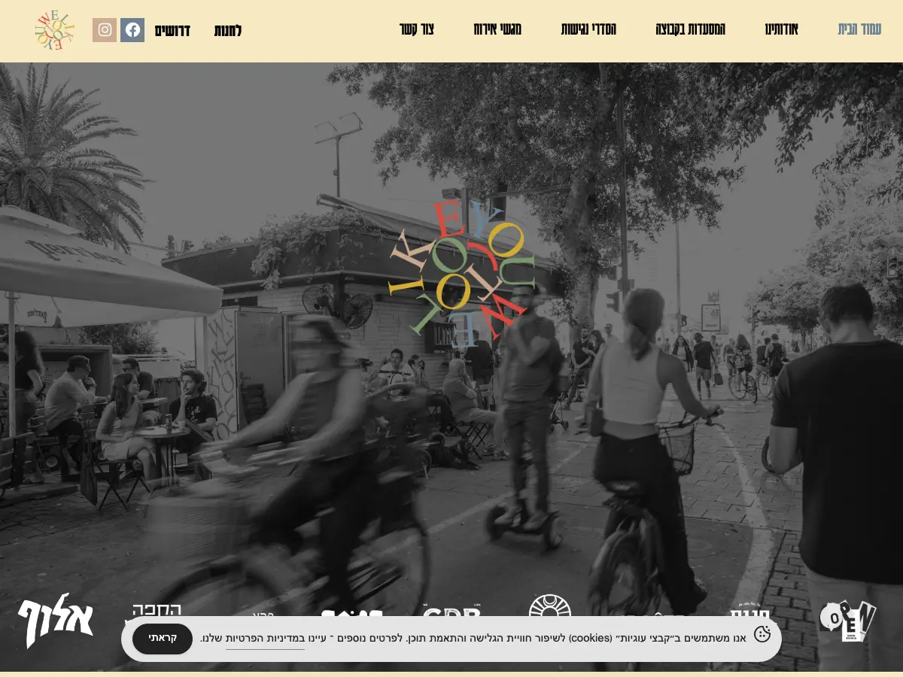Open המסעדות בקבוצה restaurants menu
Image resolution: width=903 pixels, height=677 pixels.
(690, 30)
